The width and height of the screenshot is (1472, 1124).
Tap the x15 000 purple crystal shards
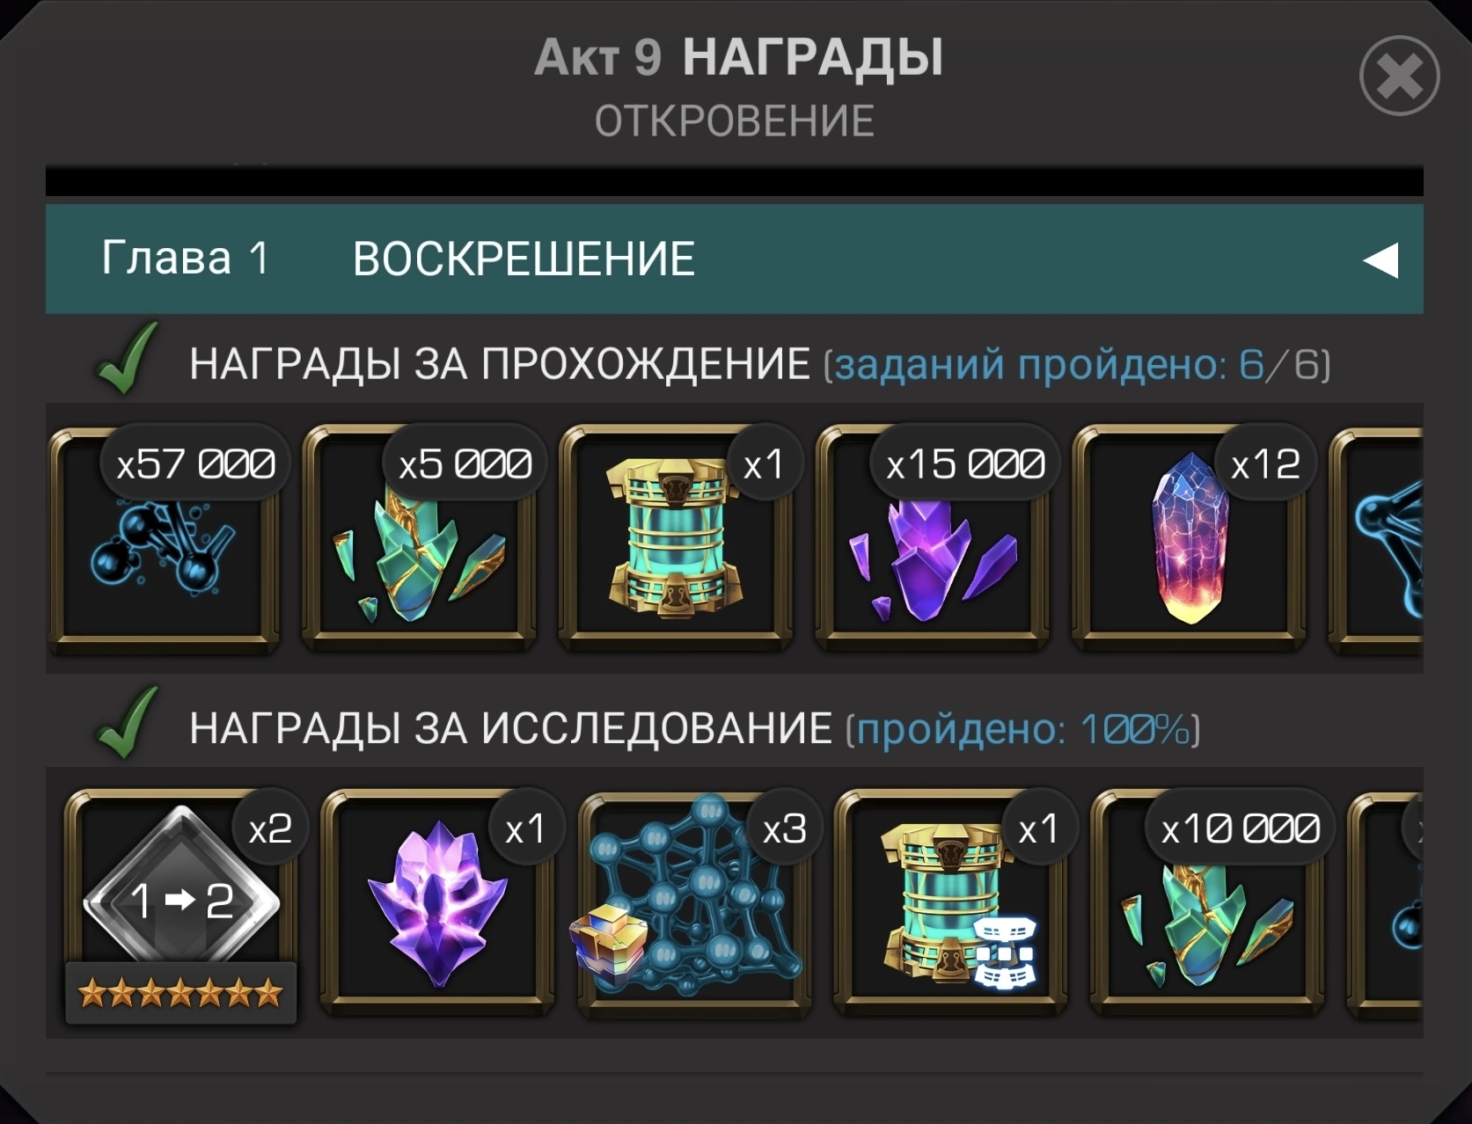click(934, 539)
